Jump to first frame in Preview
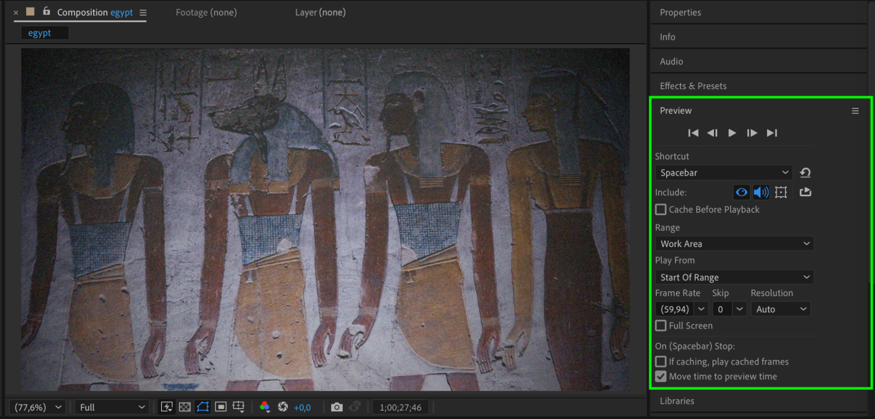This screenshot has height=419, width=875. [x=693, y=133]
